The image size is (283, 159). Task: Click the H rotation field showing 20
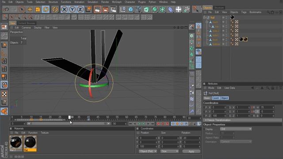click(191, 138)
